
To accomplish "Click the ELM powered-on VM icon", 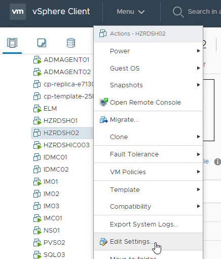I will [37, 109].
